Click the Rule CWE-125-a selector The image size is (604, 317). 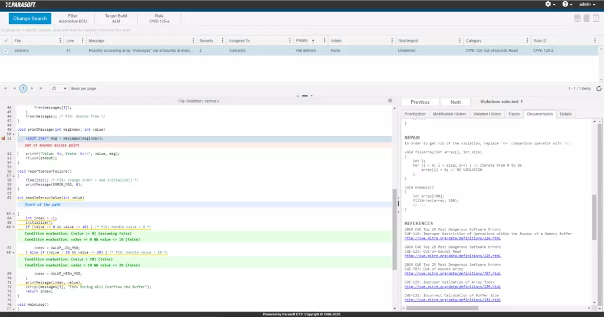click(x=159, y=18)
